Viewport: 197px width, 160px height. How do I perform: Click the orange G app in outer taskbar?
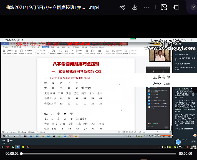(28, 147)
